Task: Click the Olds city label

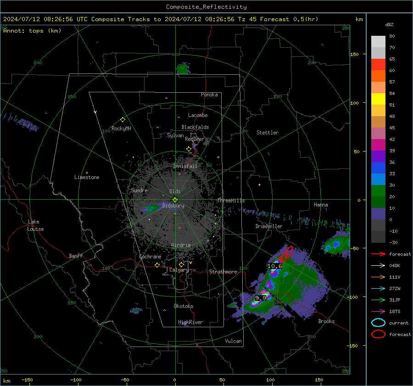Action: (175, 191)
